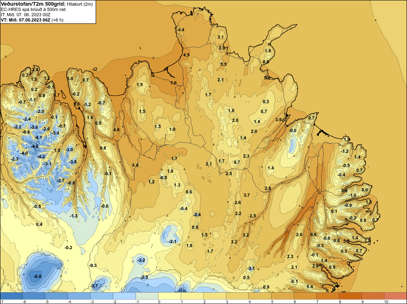Screen dimensions: 407x304
Task: Select the 3.9 temperature reading
Action: [278, 119]
